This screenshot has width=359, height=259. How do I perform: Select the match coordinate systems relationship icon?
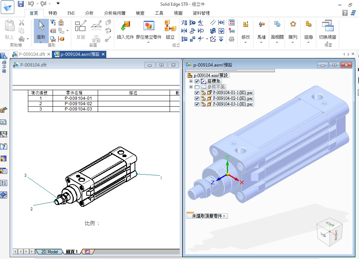(213, 39)
